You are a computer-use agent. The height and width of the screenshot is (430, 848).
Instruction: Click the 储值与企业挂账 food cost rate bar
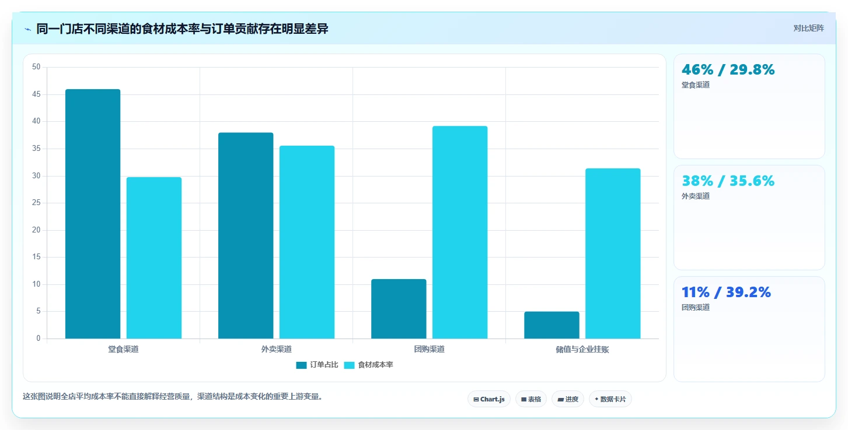(x=613, y=253)
